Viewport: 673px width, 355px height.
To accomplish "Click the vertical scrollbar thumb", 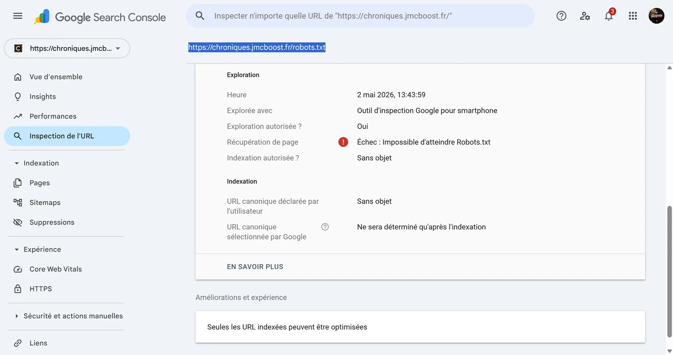I will [x=669, y=271].
